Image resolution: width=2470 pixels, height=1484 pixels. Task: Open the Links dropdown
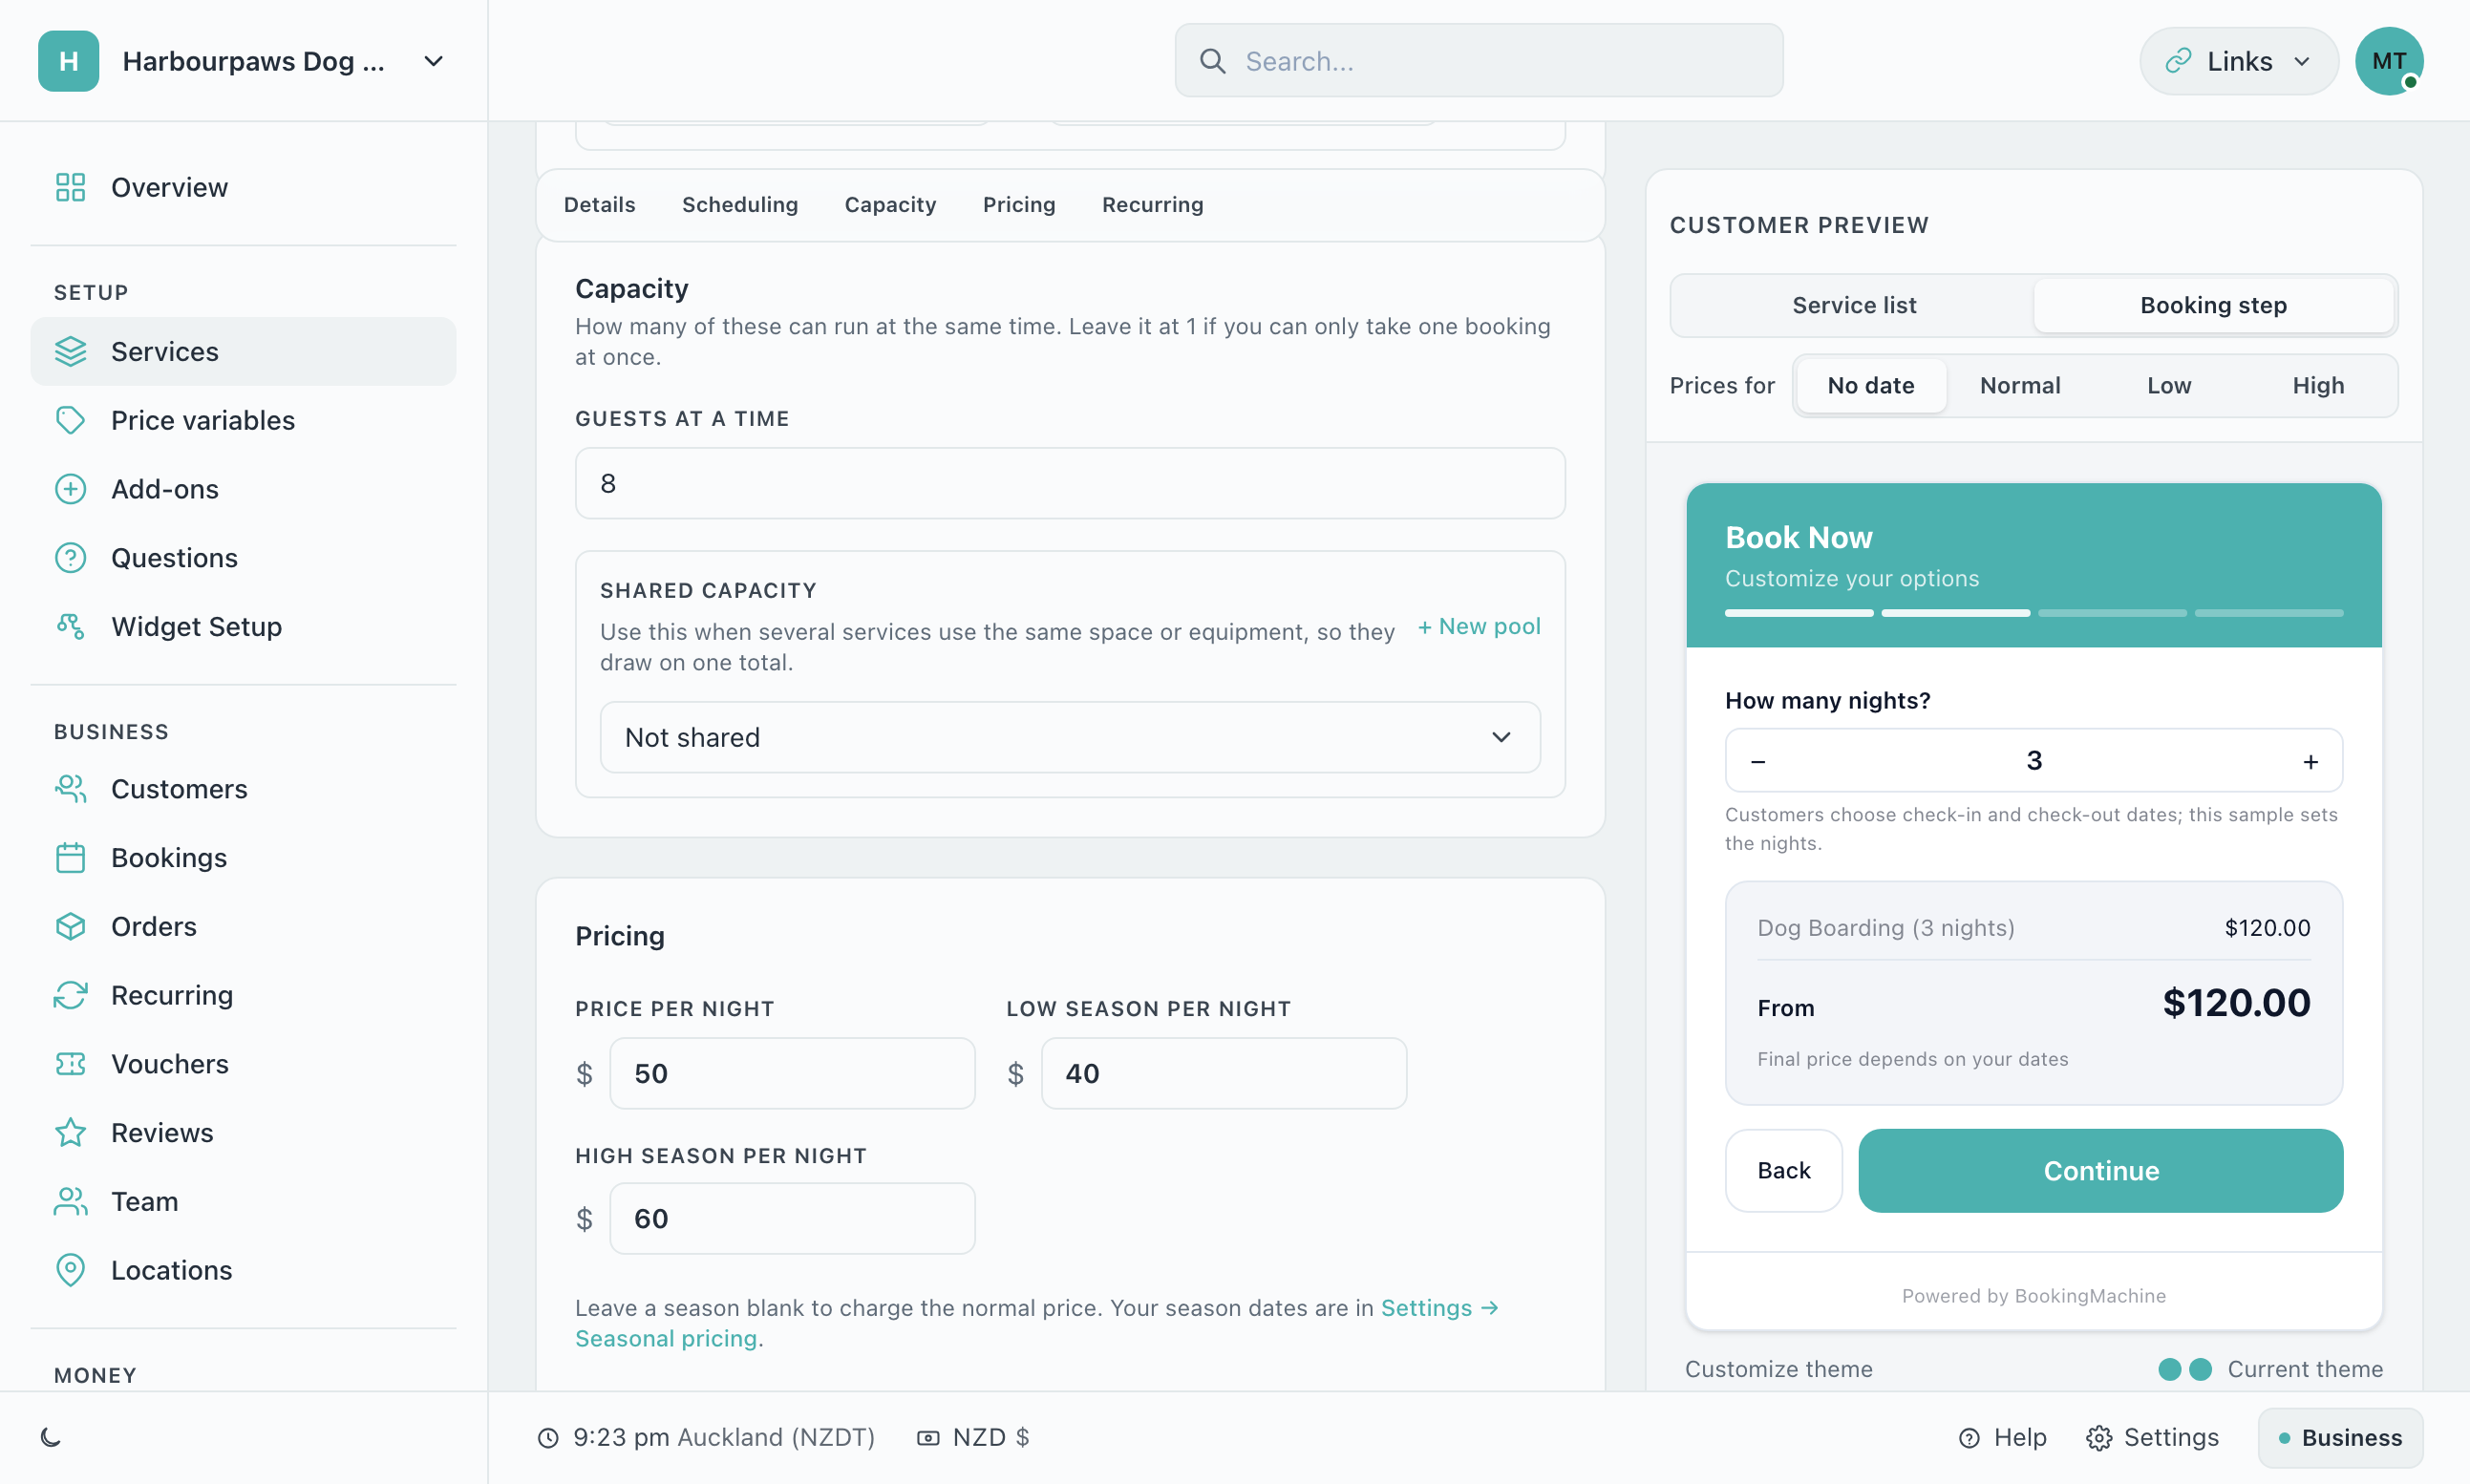click(2238, 61)
